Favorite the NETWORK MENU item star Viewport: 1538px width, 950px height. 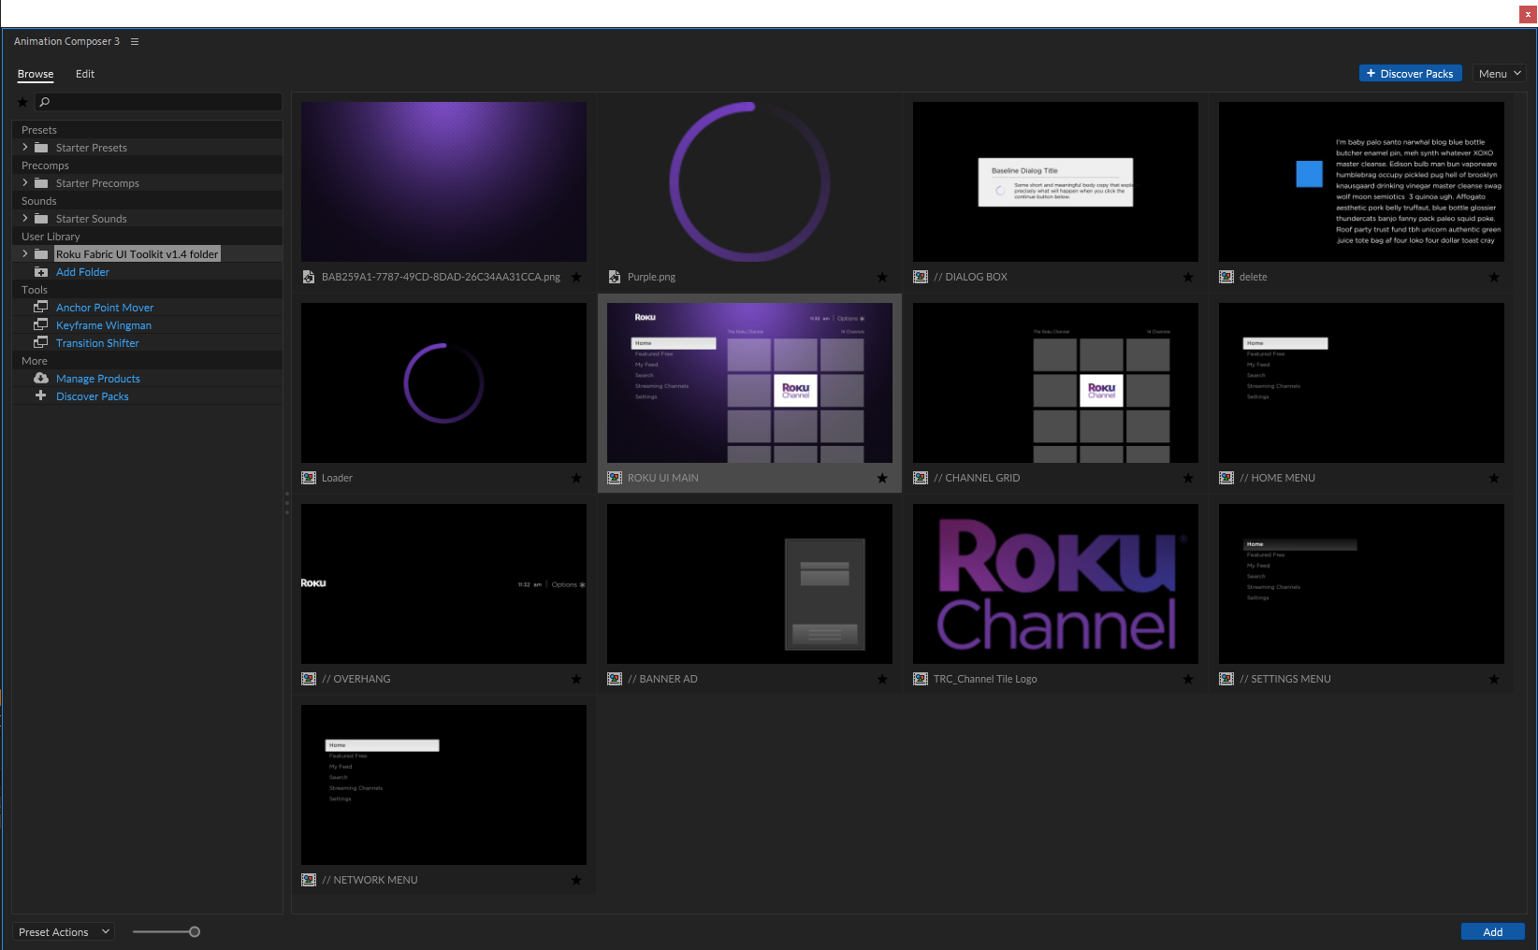576,880
